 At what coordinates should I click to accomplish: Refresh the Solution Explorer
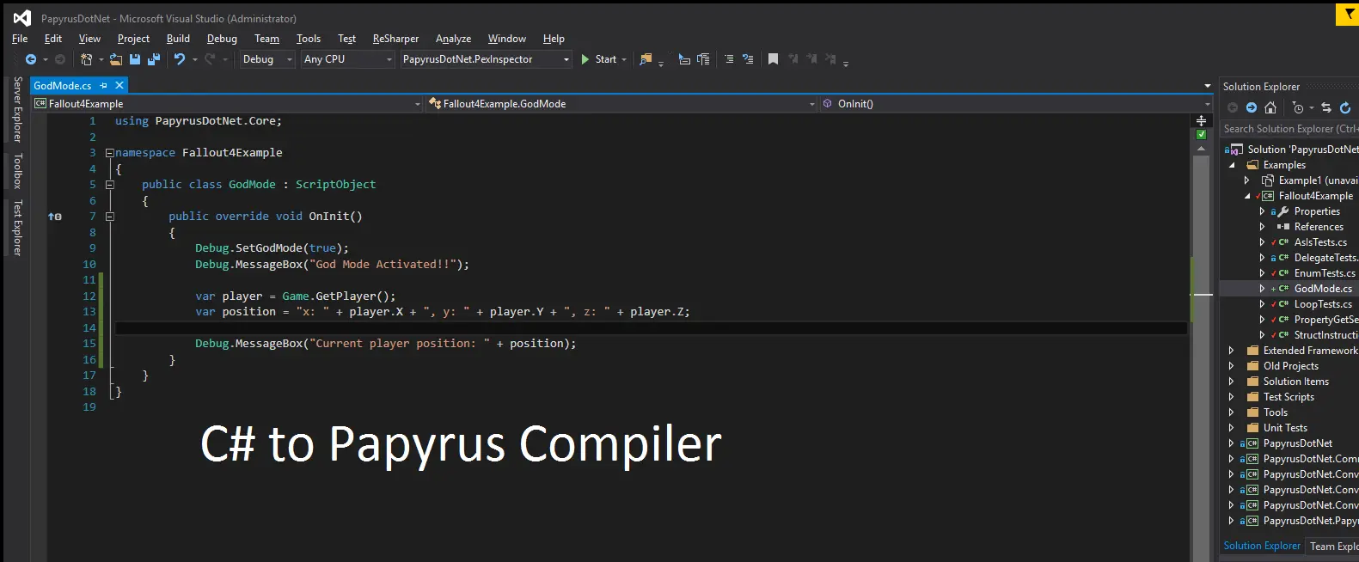click(x=1345, y=107)
